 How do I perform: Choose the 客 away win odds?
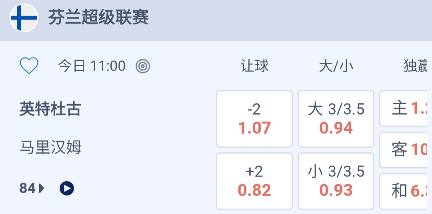point(406,150)
